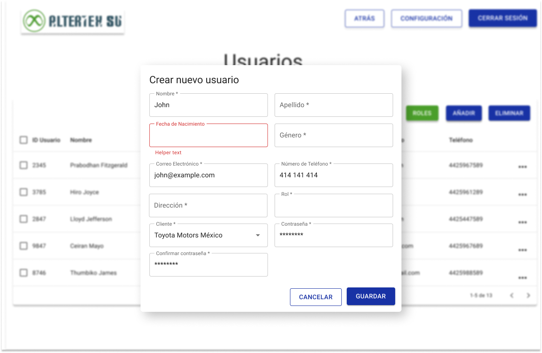Click the Apellido input field
The image size is (542, 353).
point(334,105)
